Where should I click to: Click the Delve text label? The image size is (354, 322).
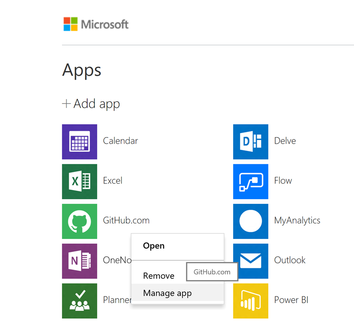tap(285, 141)
